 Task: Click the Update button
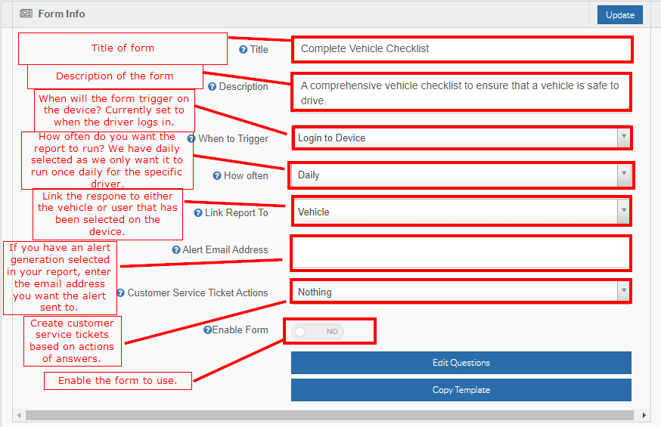[619, 15]
